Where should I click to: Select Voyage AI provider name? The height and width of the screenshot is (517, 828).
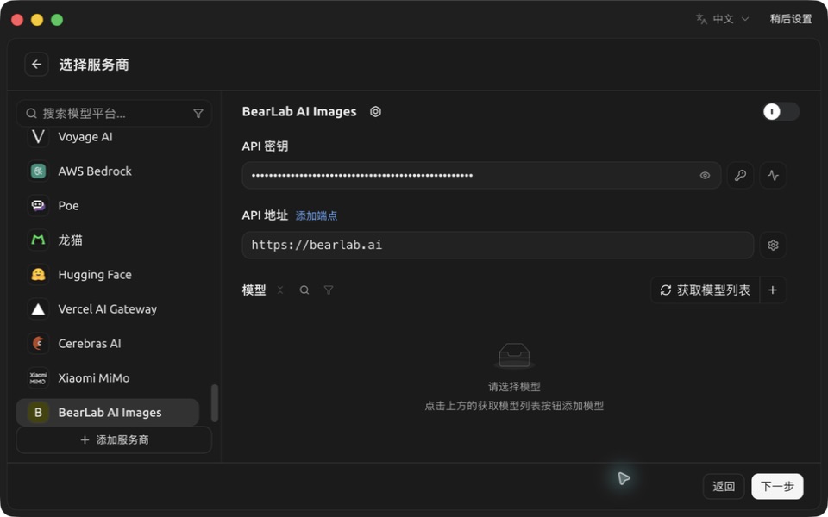click(x=85, y=137)
